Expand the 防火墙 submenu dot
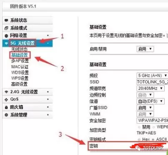 (48, 107)
